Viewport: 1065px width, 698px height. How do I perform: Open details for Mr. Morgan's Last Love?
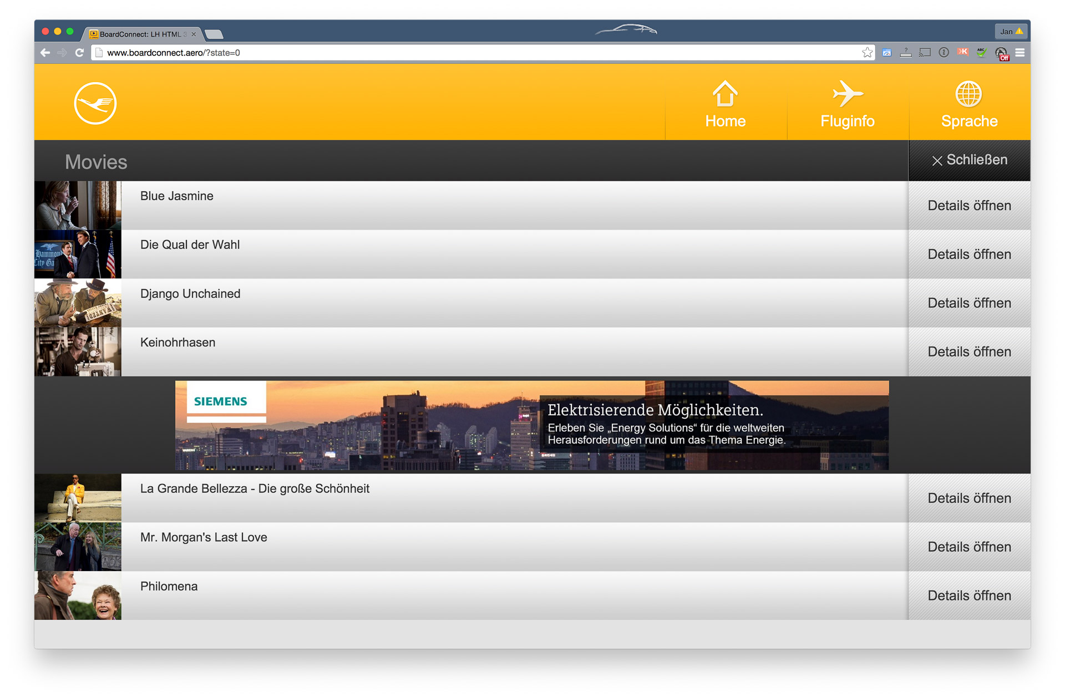[x=970, y=547]
